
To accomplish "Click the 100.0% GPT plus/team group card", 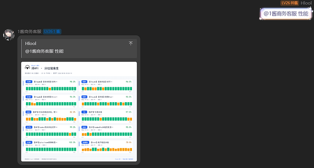I will 50,147.
